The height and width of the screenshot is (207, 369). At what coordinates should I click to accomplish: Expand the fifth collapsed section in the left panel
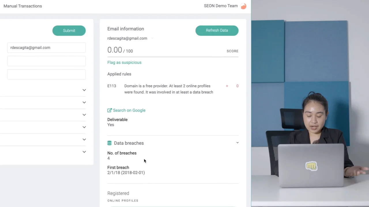[x=84, y=139]
